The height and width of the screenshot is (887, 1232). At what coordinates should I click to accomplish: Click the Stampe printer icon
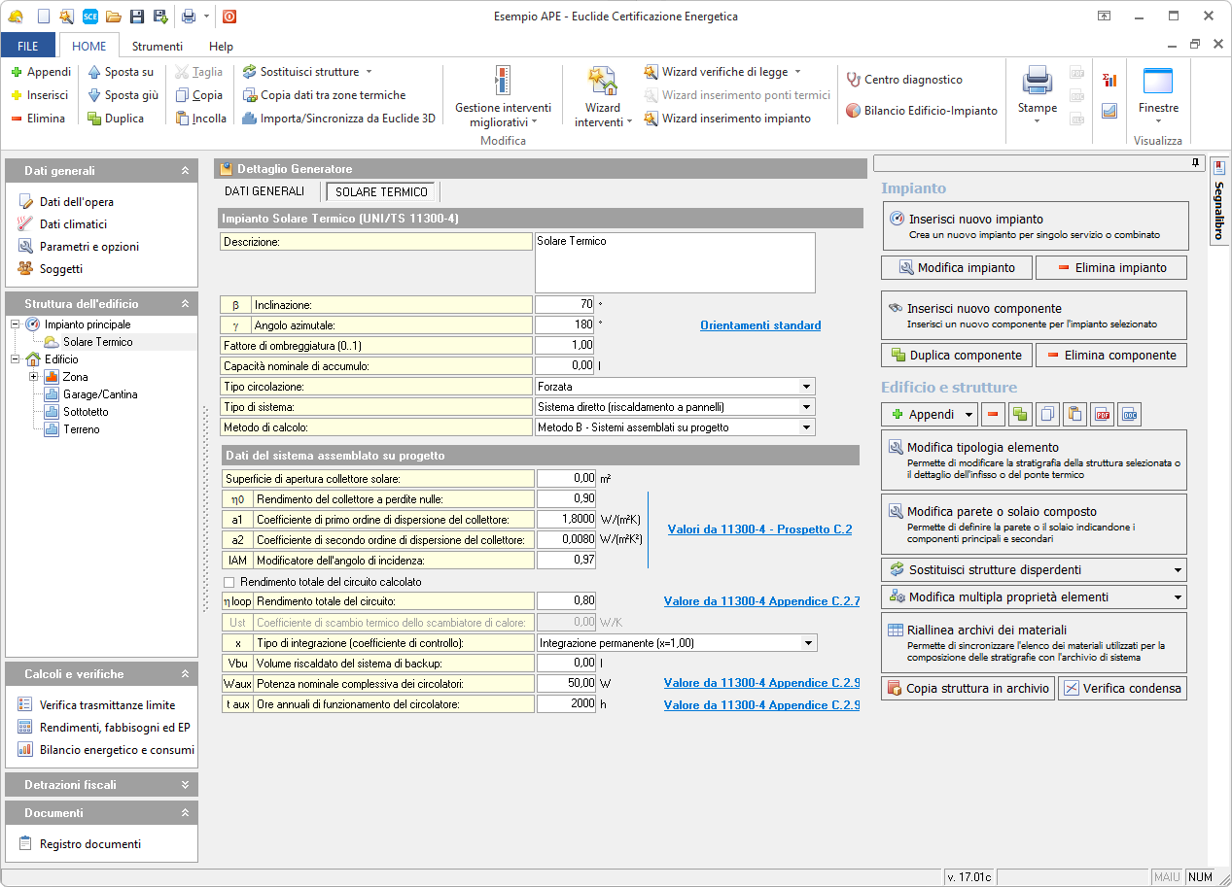coord(1037,83)
